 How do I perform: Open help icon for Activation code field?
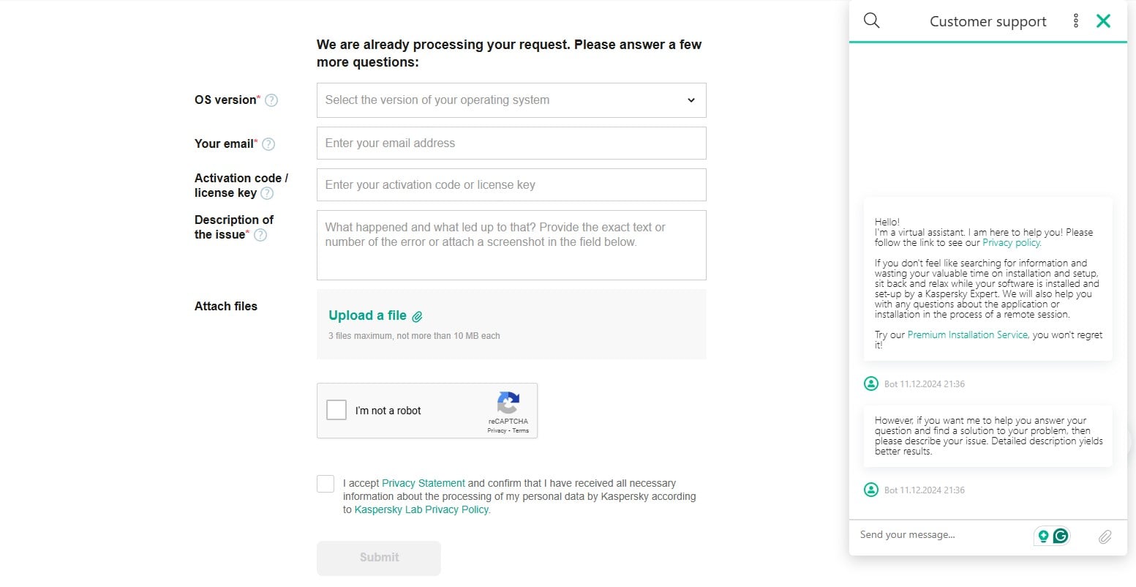tap(267, 193)
